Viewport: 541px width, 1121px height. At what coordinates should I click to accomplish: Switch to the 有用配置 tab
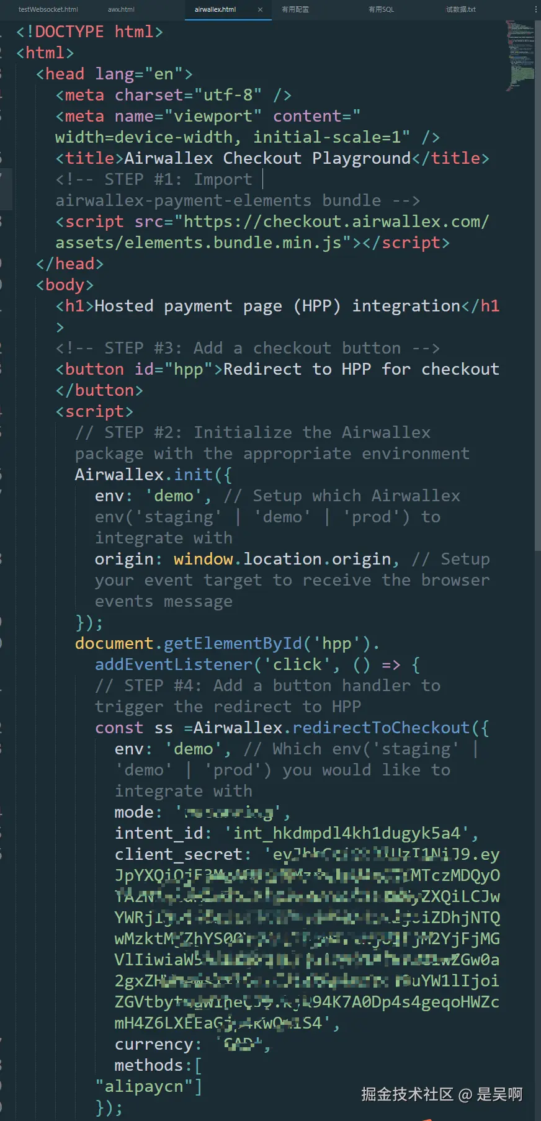coord(295,9)
